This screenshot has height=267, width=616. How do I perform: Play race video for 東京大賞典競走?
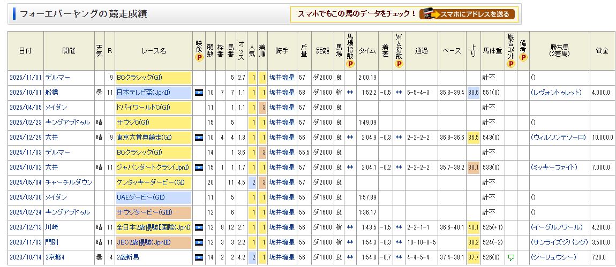point(199,138)
